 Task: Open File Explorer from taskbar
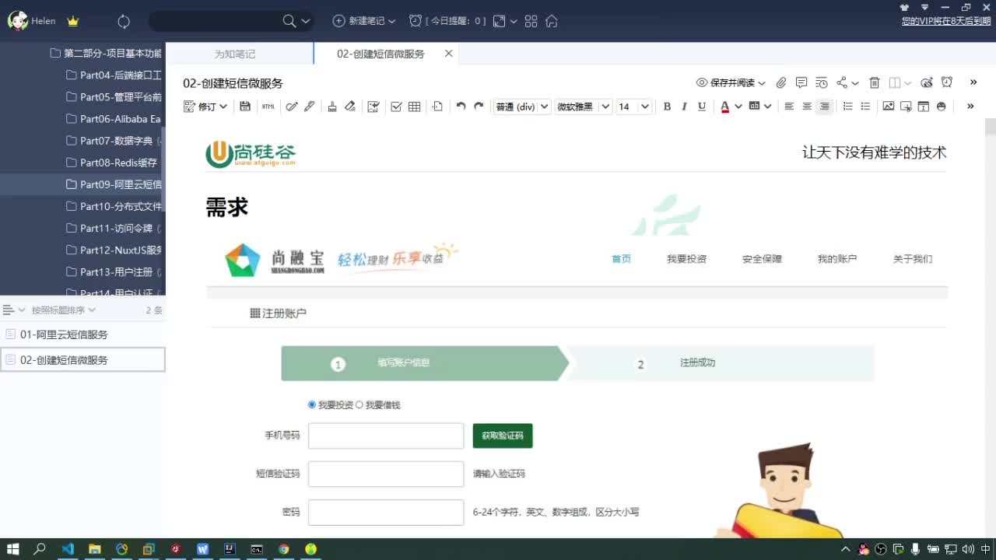click(95, 549)
